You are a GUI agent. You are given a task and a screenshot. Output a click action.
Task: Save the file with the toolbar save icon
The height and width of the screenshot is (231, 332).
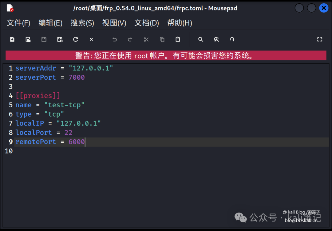pos(44,39)
